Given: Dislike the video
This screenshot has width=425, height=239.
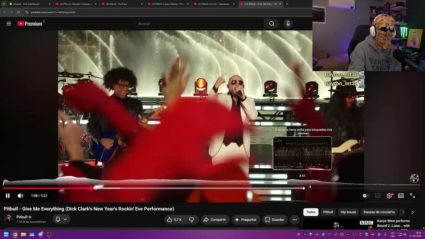Looking at the screenshot, I should click(192, 220).
